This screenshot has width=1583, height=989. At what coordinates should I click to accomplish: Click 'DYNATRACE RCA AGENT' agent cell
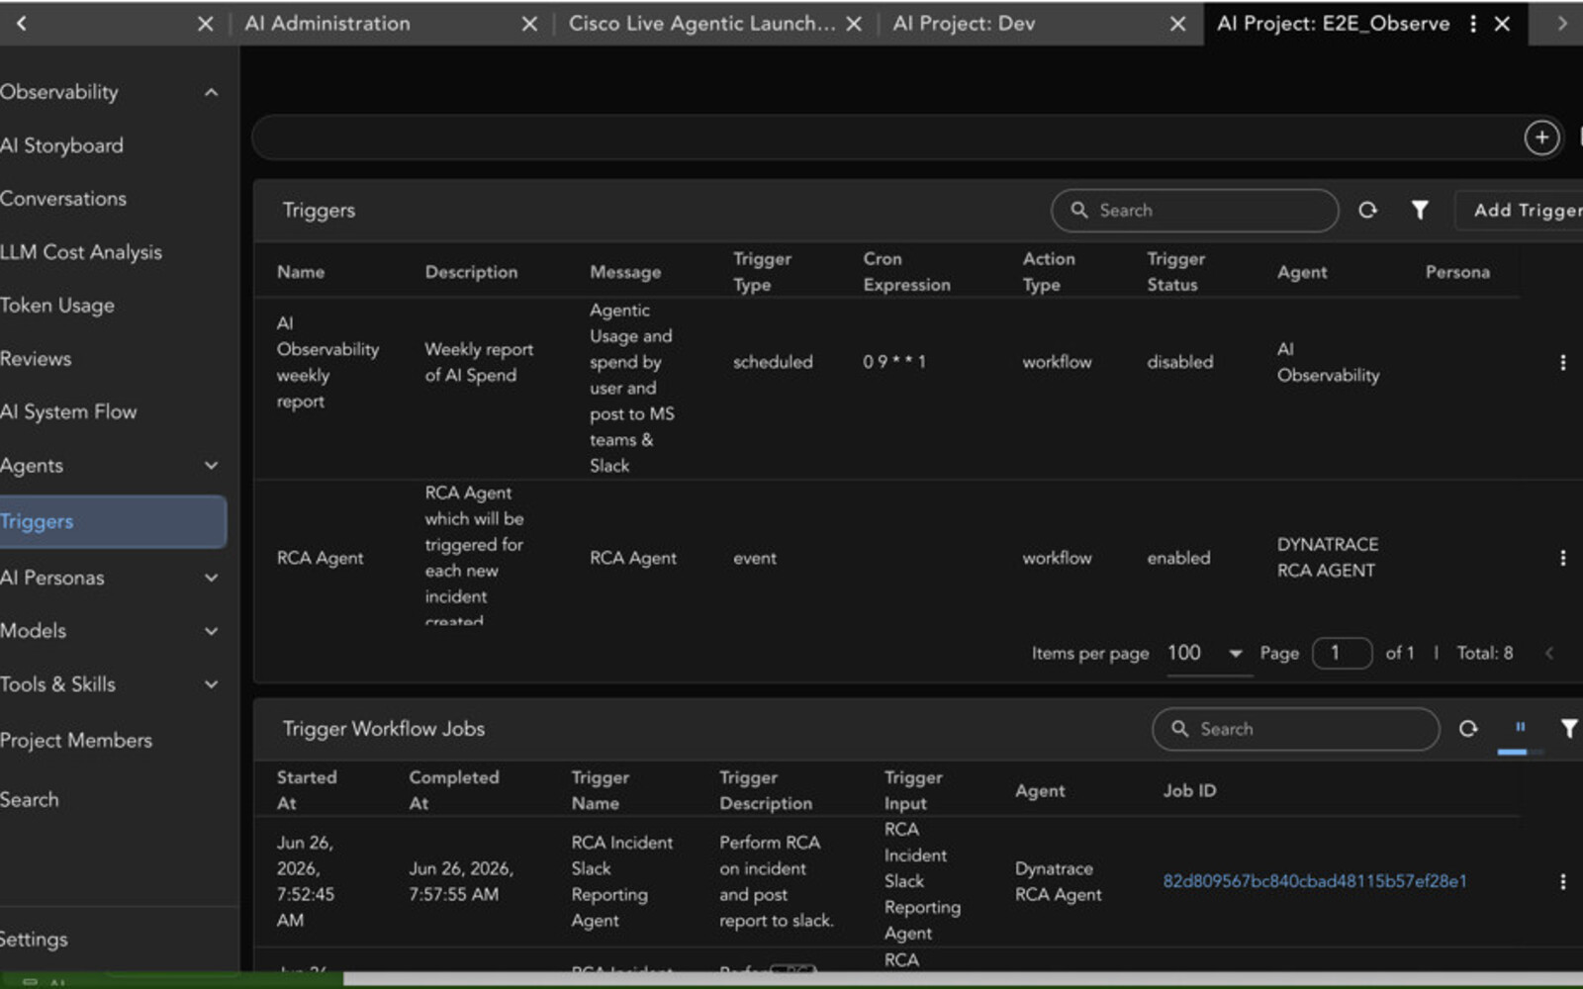pyautogui.click(x=1327, y=558)
